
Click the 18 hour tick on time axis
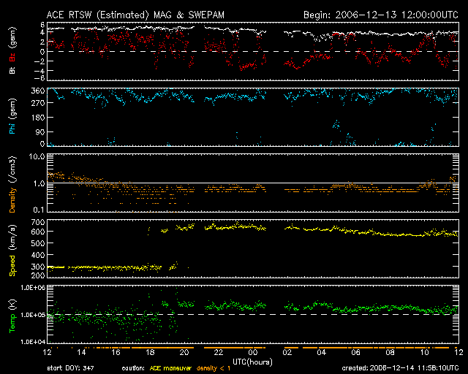[150, 354]
